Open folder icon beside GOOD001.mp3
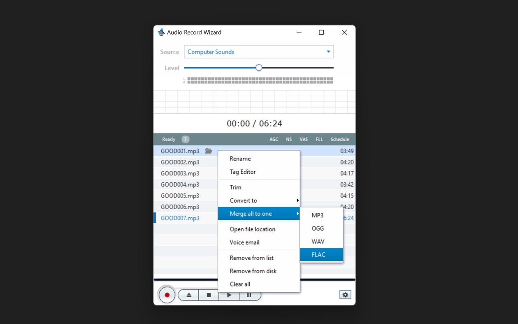This screenshot has height=324, width=518. (209, 151)
